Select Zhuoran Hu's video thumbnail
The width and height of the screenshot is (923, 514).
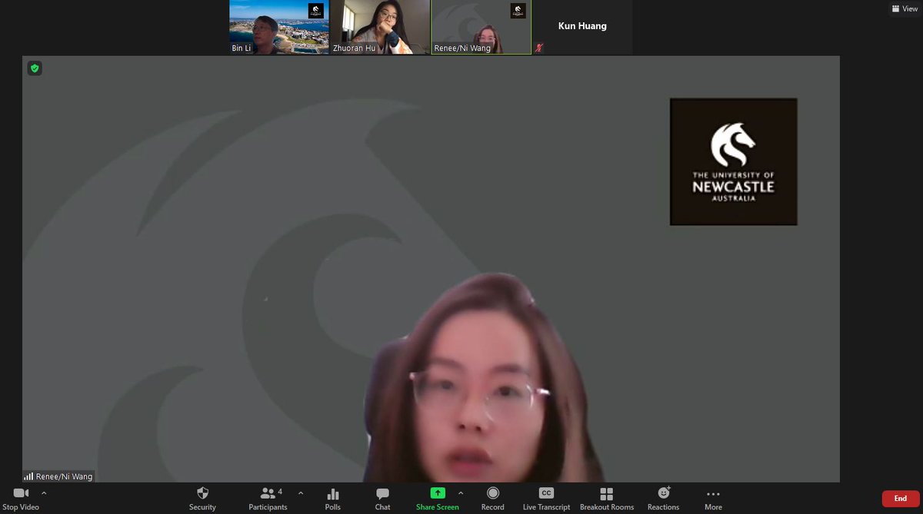[x=380, y=27]
